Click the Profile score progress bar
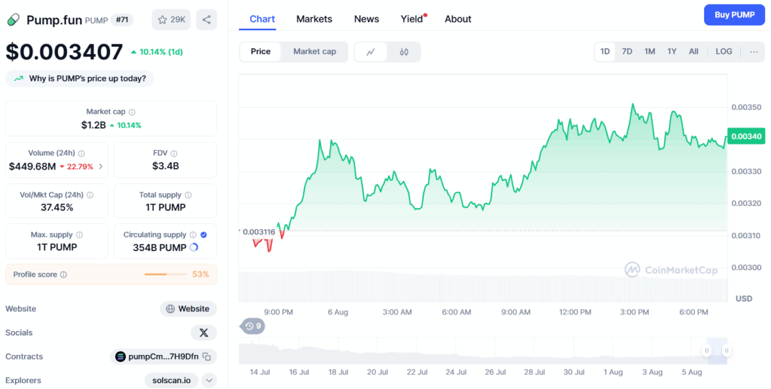This screenshot has height=389, width=771. coord(166,275)
